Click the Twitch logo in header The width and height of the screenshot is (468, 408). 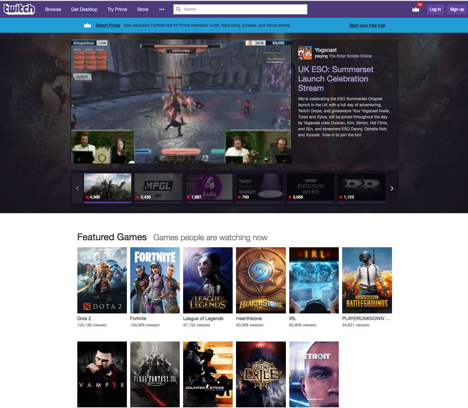pyautogui.click(x=19, y=9)
